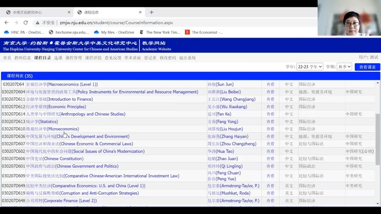Open The New York Times bookmark
This screenshot has height=214, width=381.
point(160,32)
